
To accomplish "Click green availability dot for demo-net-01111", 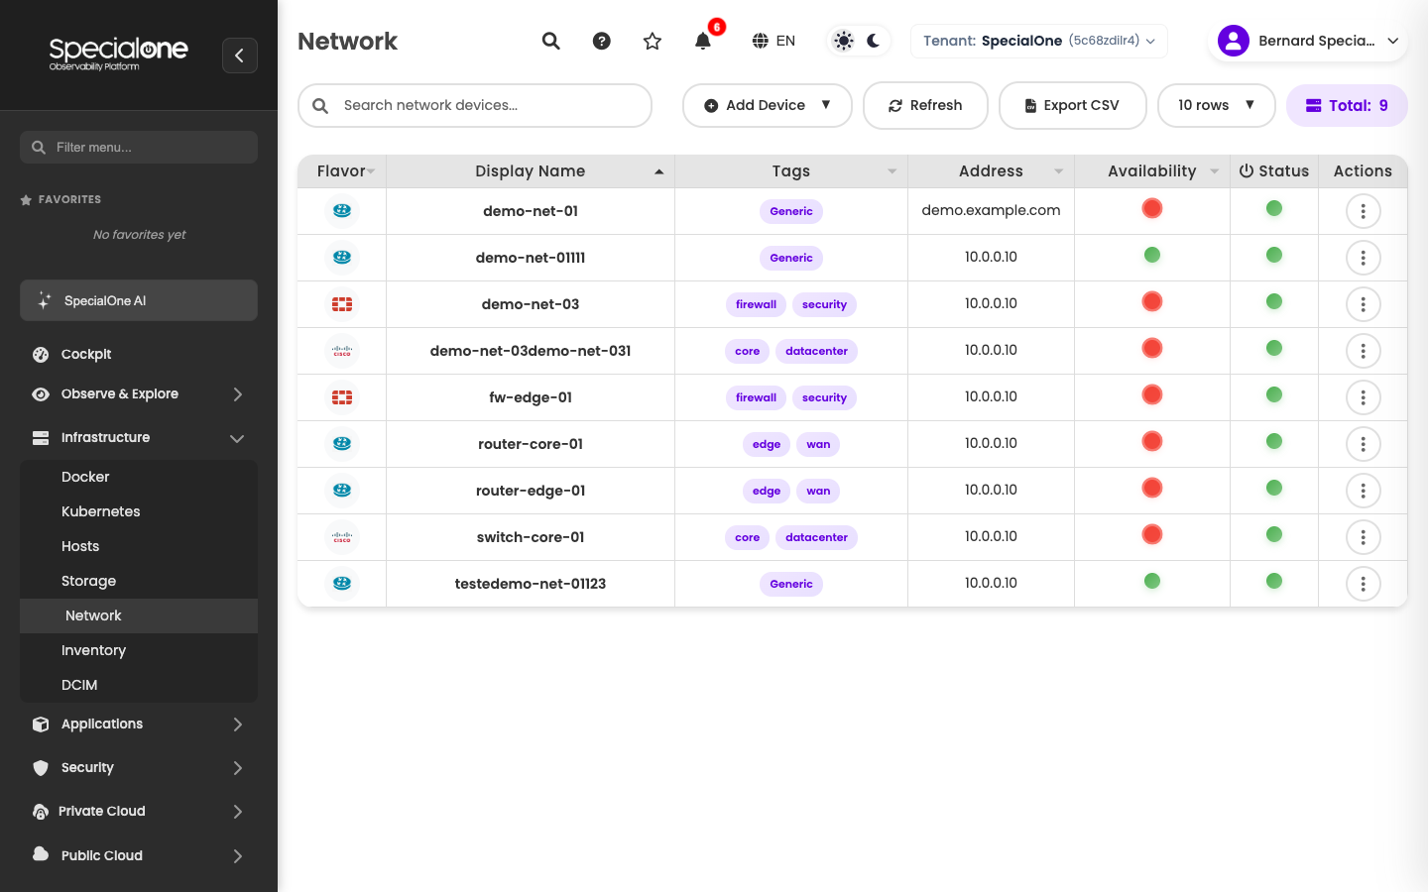I will (x=1152, y=255).
